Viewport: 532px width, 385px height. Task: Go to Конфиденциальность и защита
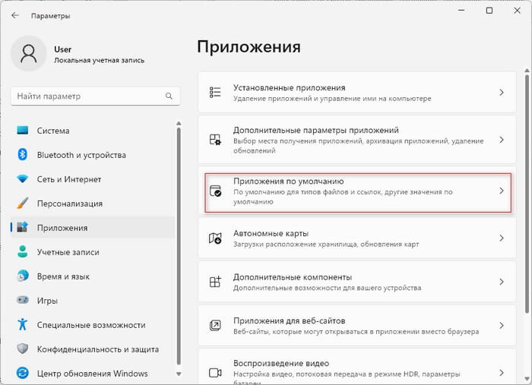(x=93, y=349)
